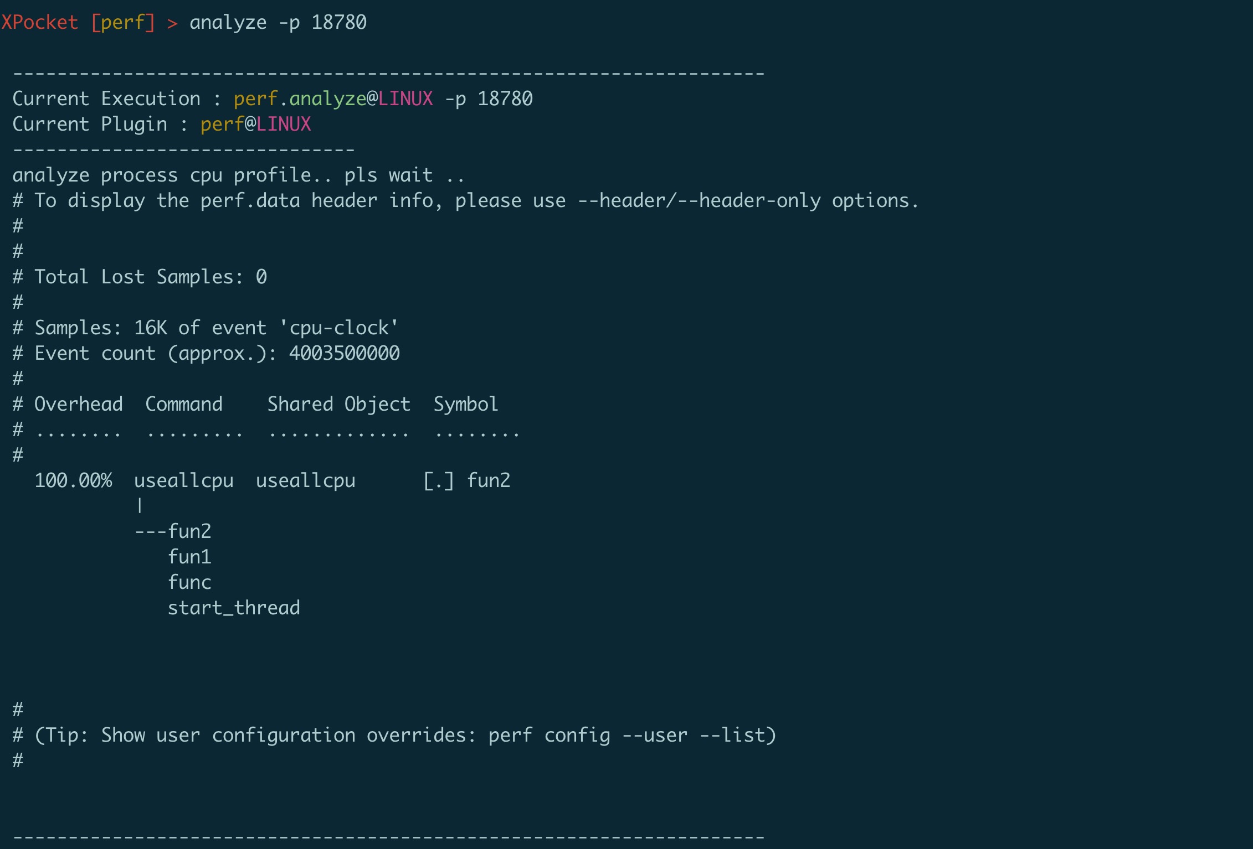Viewport: 1253px width, 849px height.
Task: Click the [.] fun2 symbol entry
Action: (466, 480)
